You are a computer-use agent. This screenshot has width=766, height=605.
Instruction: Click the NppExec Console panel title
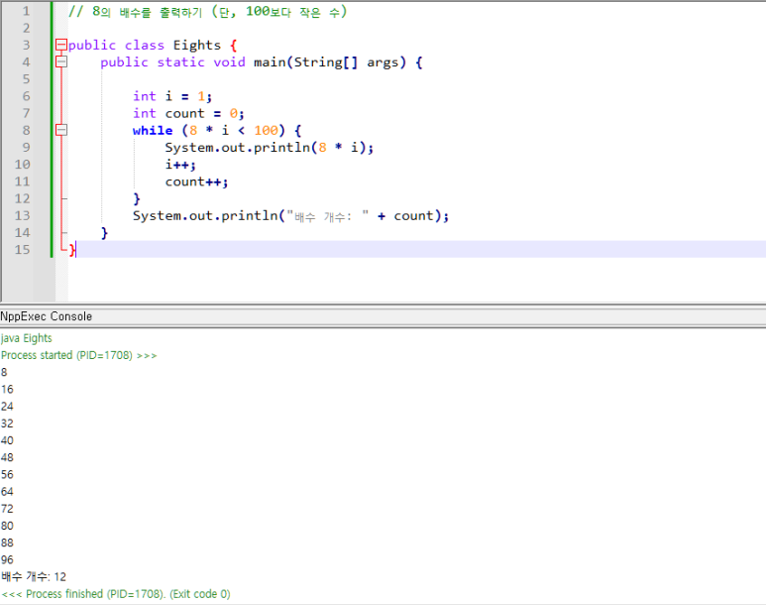pos(46,316)
